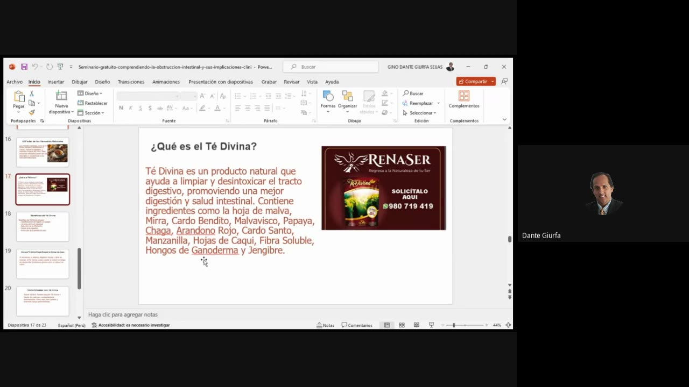
Task: Open the comments pane icon beside Compartir
Action: (504, 82)
